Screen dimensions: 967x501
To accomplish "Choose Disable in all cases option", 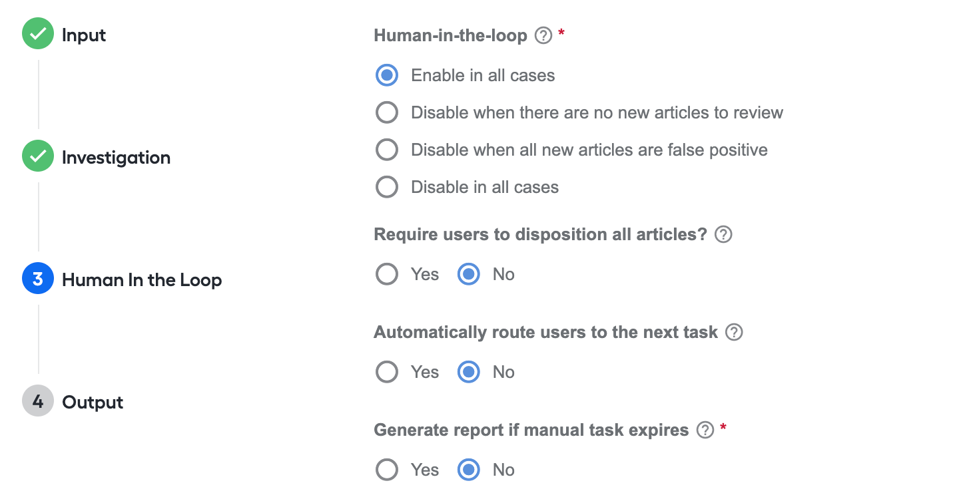I will (387, 187).
